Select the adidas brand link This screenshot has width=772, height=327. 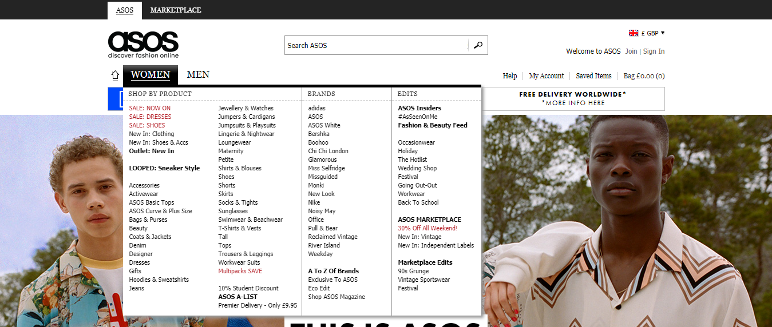(x=316, y=108)
